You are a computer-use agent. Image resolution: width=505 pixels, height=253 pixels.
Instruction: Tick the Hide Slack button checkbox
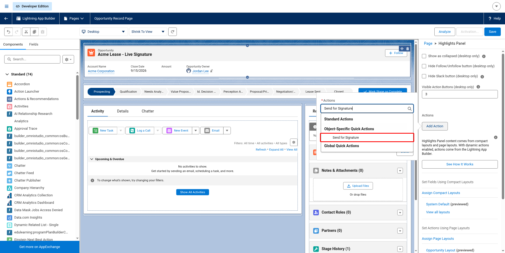[x=424, y=76]
